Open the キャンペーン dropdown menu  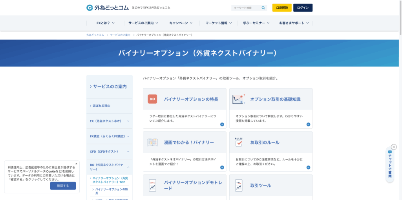click(181, 23)
